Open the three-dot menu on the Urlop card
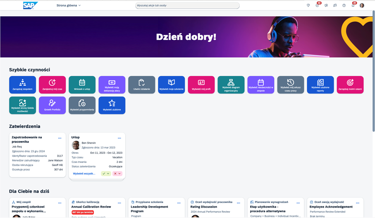Screen dimensions: 375x218 [119, 138]
